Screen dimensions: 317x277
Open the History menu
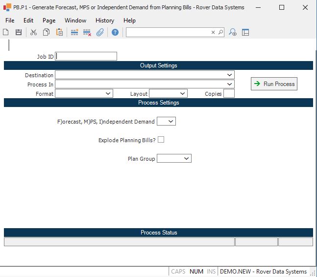coord(104,21)
